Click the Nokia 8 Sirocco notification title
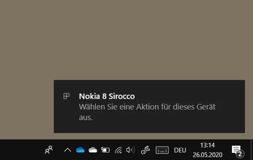 [x=107, y=96]
